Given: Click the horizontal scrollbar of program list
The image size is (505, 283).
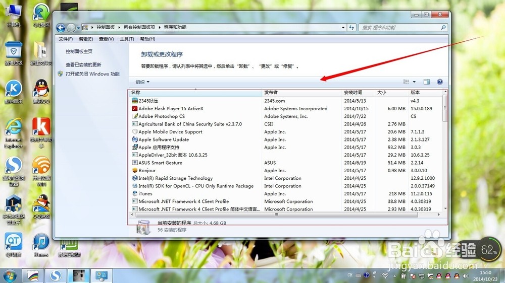Looking at the screenshot, I should click(x=276, y=214).
